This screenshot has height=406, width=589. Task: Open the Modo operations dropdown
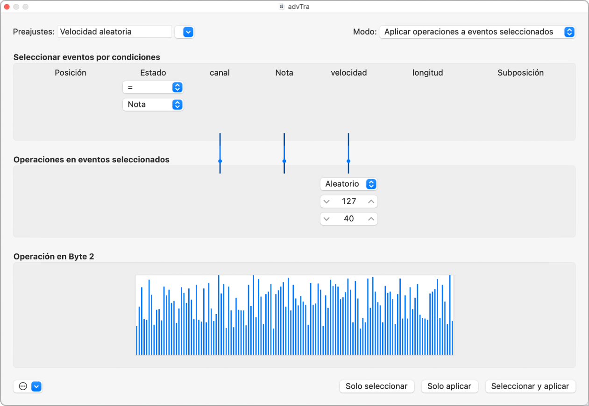[x=477, y=32]
